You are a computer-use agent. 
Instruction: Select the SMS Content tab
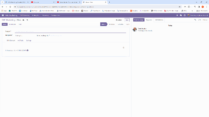point(11,41)
